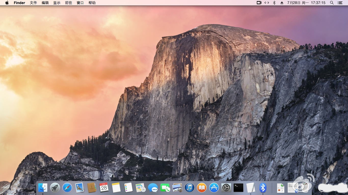This screenshot has width=348, height=195.
Task: Open the Apple menu
Action: click(x=7, y=3)
